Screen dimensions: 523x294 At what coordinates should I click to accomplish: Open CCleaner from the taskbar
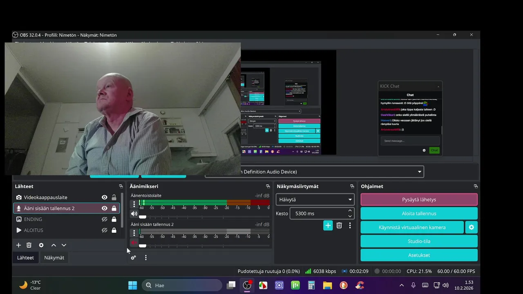tap(360, 285)
